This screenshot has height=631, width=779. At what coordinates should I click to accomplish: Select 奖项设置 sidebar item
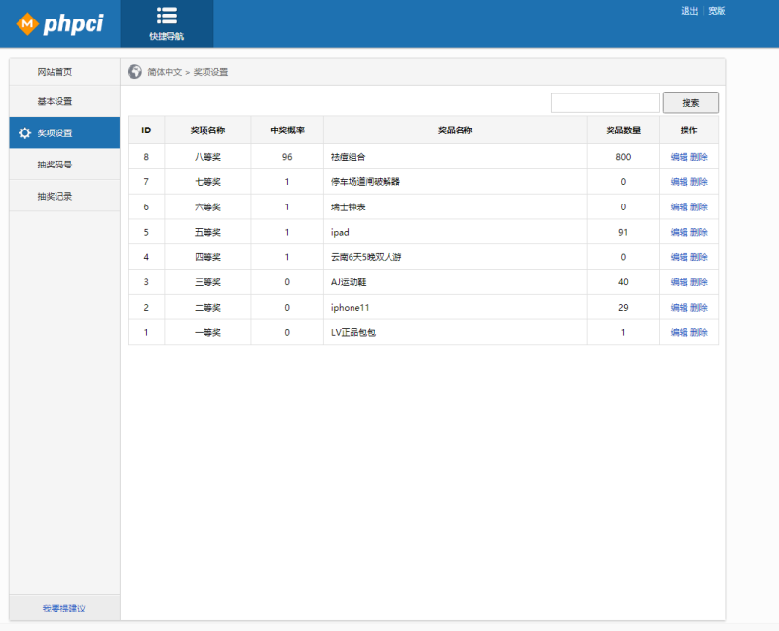(64, 132)
